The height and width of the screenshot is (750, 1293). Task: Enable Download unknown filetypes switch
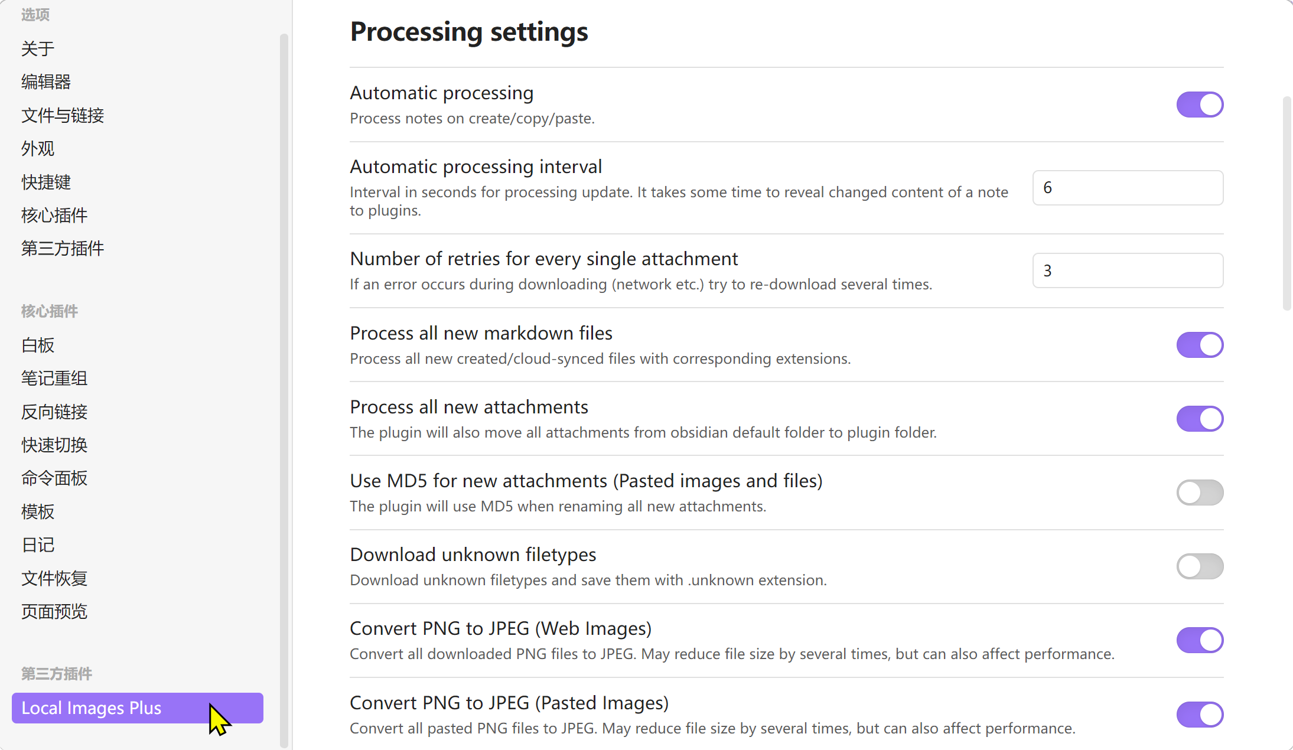point(1199,566)
